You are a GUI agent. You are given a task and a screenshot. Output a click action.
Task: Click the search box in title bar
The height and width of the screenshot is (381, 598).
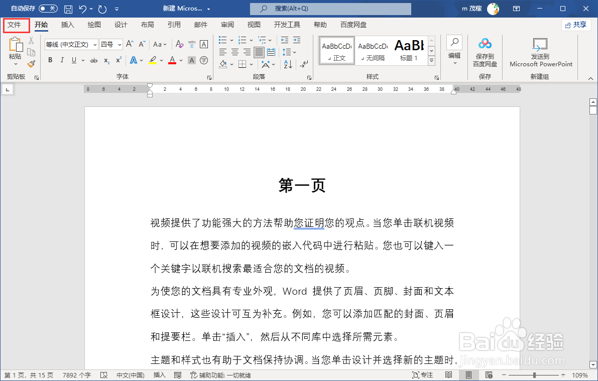[331, 9]
